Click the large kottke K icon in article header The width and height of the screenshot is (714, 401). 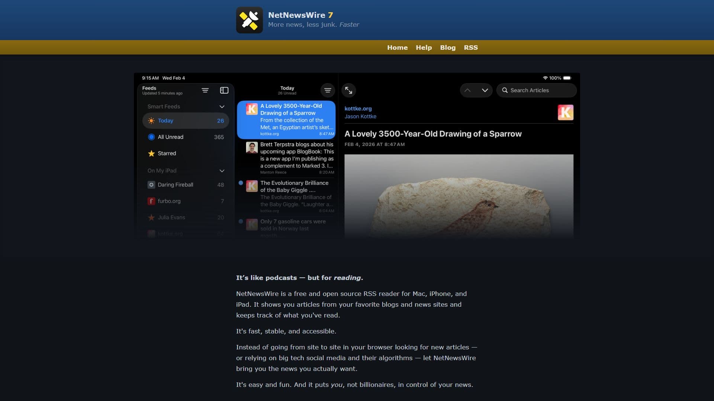565,113
